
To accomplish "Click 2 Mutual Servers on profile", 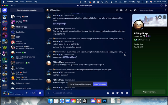I will tap(142, 40).
